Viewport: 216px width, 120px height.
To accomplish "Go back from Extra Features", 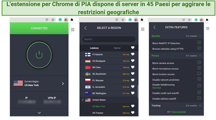I will point(154,27).
